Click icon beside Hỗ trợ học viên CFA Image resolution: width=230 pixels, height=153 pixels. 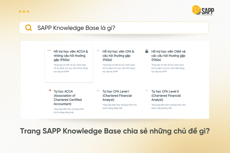pos(98,50)
